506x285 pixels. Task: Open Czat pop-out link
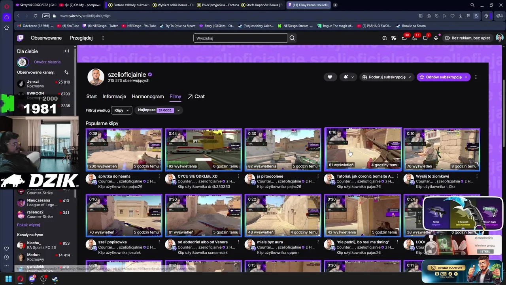tap(196, 97)
